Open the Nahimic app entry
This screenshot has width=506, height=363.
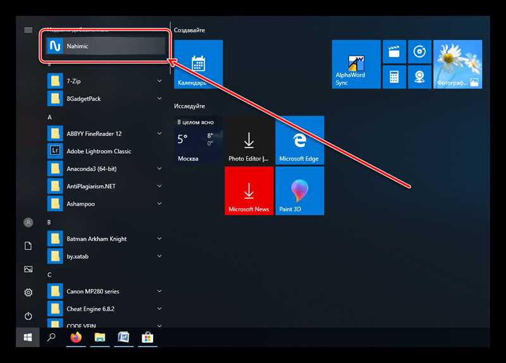(106, 46)
